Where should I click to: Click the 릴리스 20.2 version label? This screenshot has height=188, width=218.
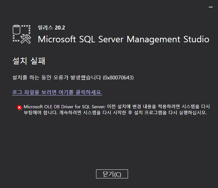(51, 28)
